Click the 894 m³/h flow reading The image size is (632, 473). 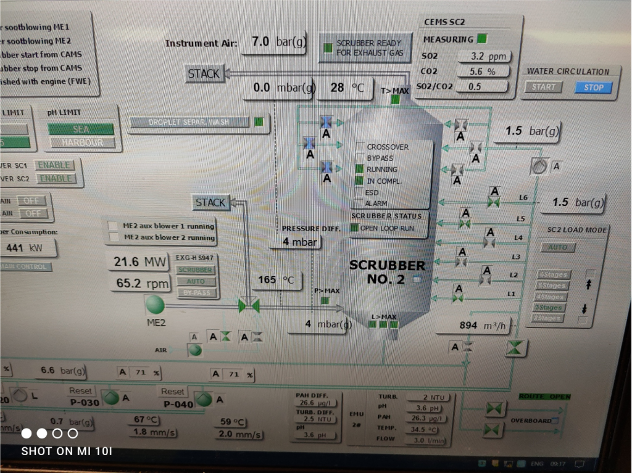click(475, 325)
